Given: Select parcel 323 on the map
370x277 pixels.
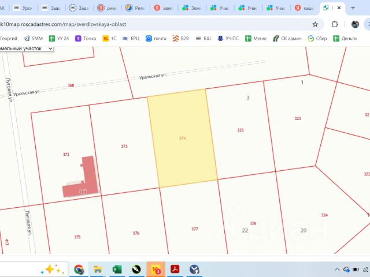Looking at the screenshot, I should [x=298, y=118].
